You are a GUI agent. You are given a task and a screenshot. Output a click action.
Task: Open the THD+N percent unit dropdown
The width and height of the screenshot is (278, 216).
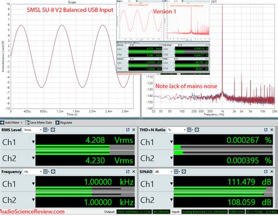tap(177, 130)
